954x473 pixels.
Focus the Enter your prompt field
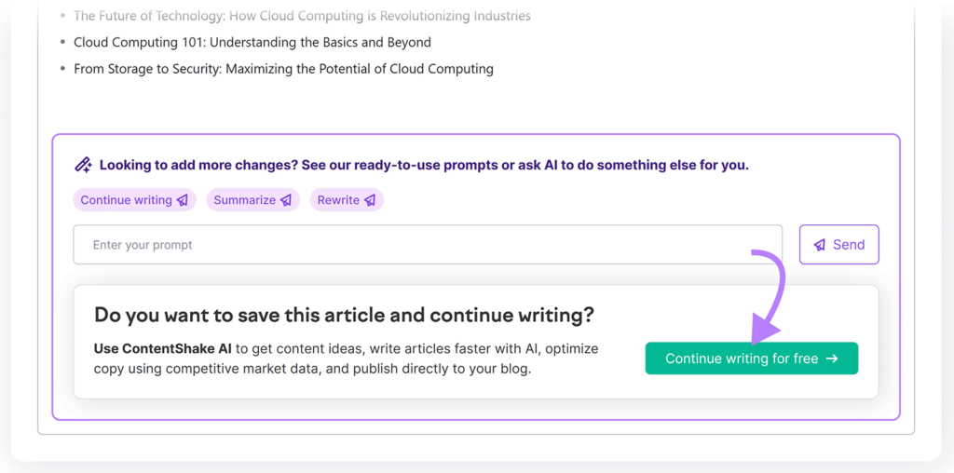point(428,244)
